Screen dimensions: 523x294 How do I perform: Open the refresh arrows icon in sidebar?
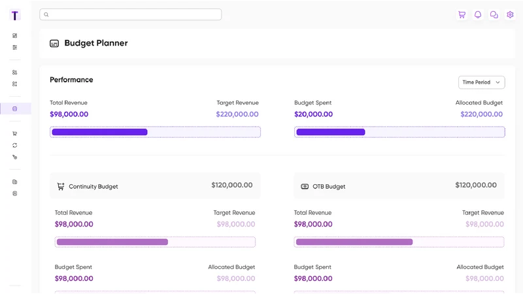[x=14, y=145]
